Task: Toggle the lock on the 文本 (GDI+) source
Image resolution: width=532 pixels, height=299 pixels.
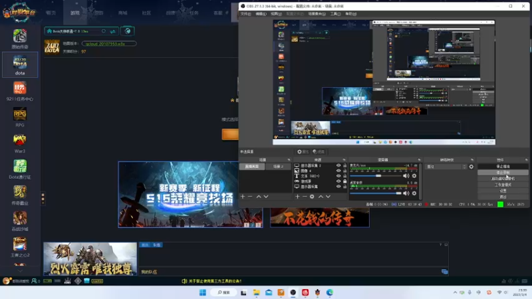Action: 344,176
